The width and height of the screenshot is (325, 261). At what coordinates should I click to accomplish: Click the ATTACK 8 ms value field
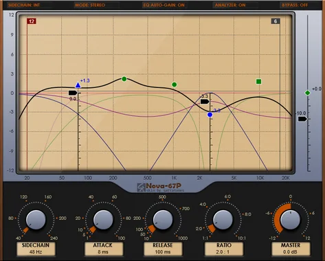[103, 249]
